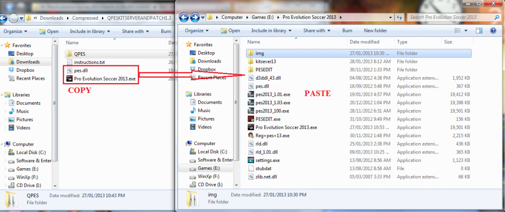Sort by Date modified column, right window

pos(370,42)
